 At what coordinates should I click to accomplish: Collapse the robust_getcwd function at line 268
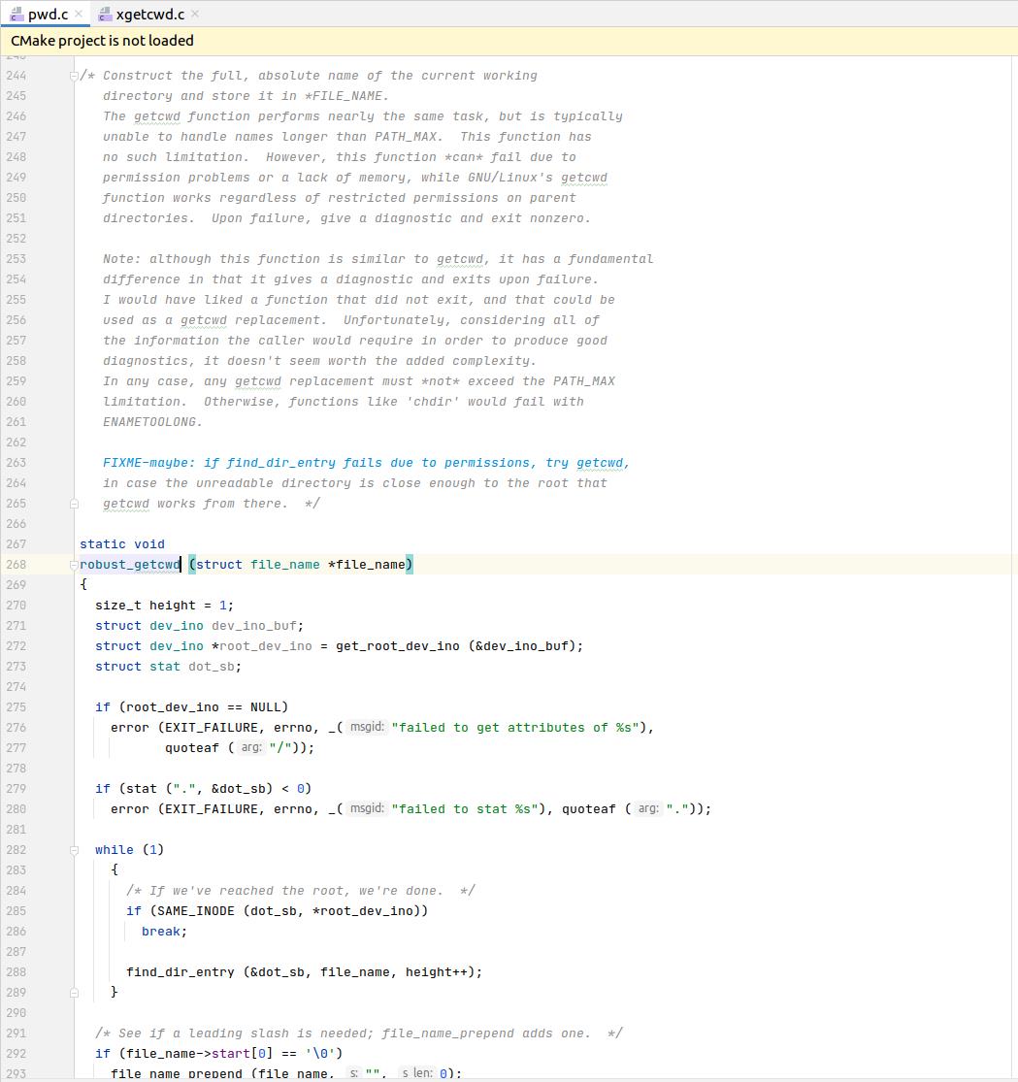(x=74, y=565)
